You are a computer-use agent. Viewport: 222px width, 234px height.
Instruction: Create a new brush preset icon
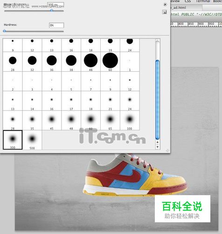click(165, 12)
